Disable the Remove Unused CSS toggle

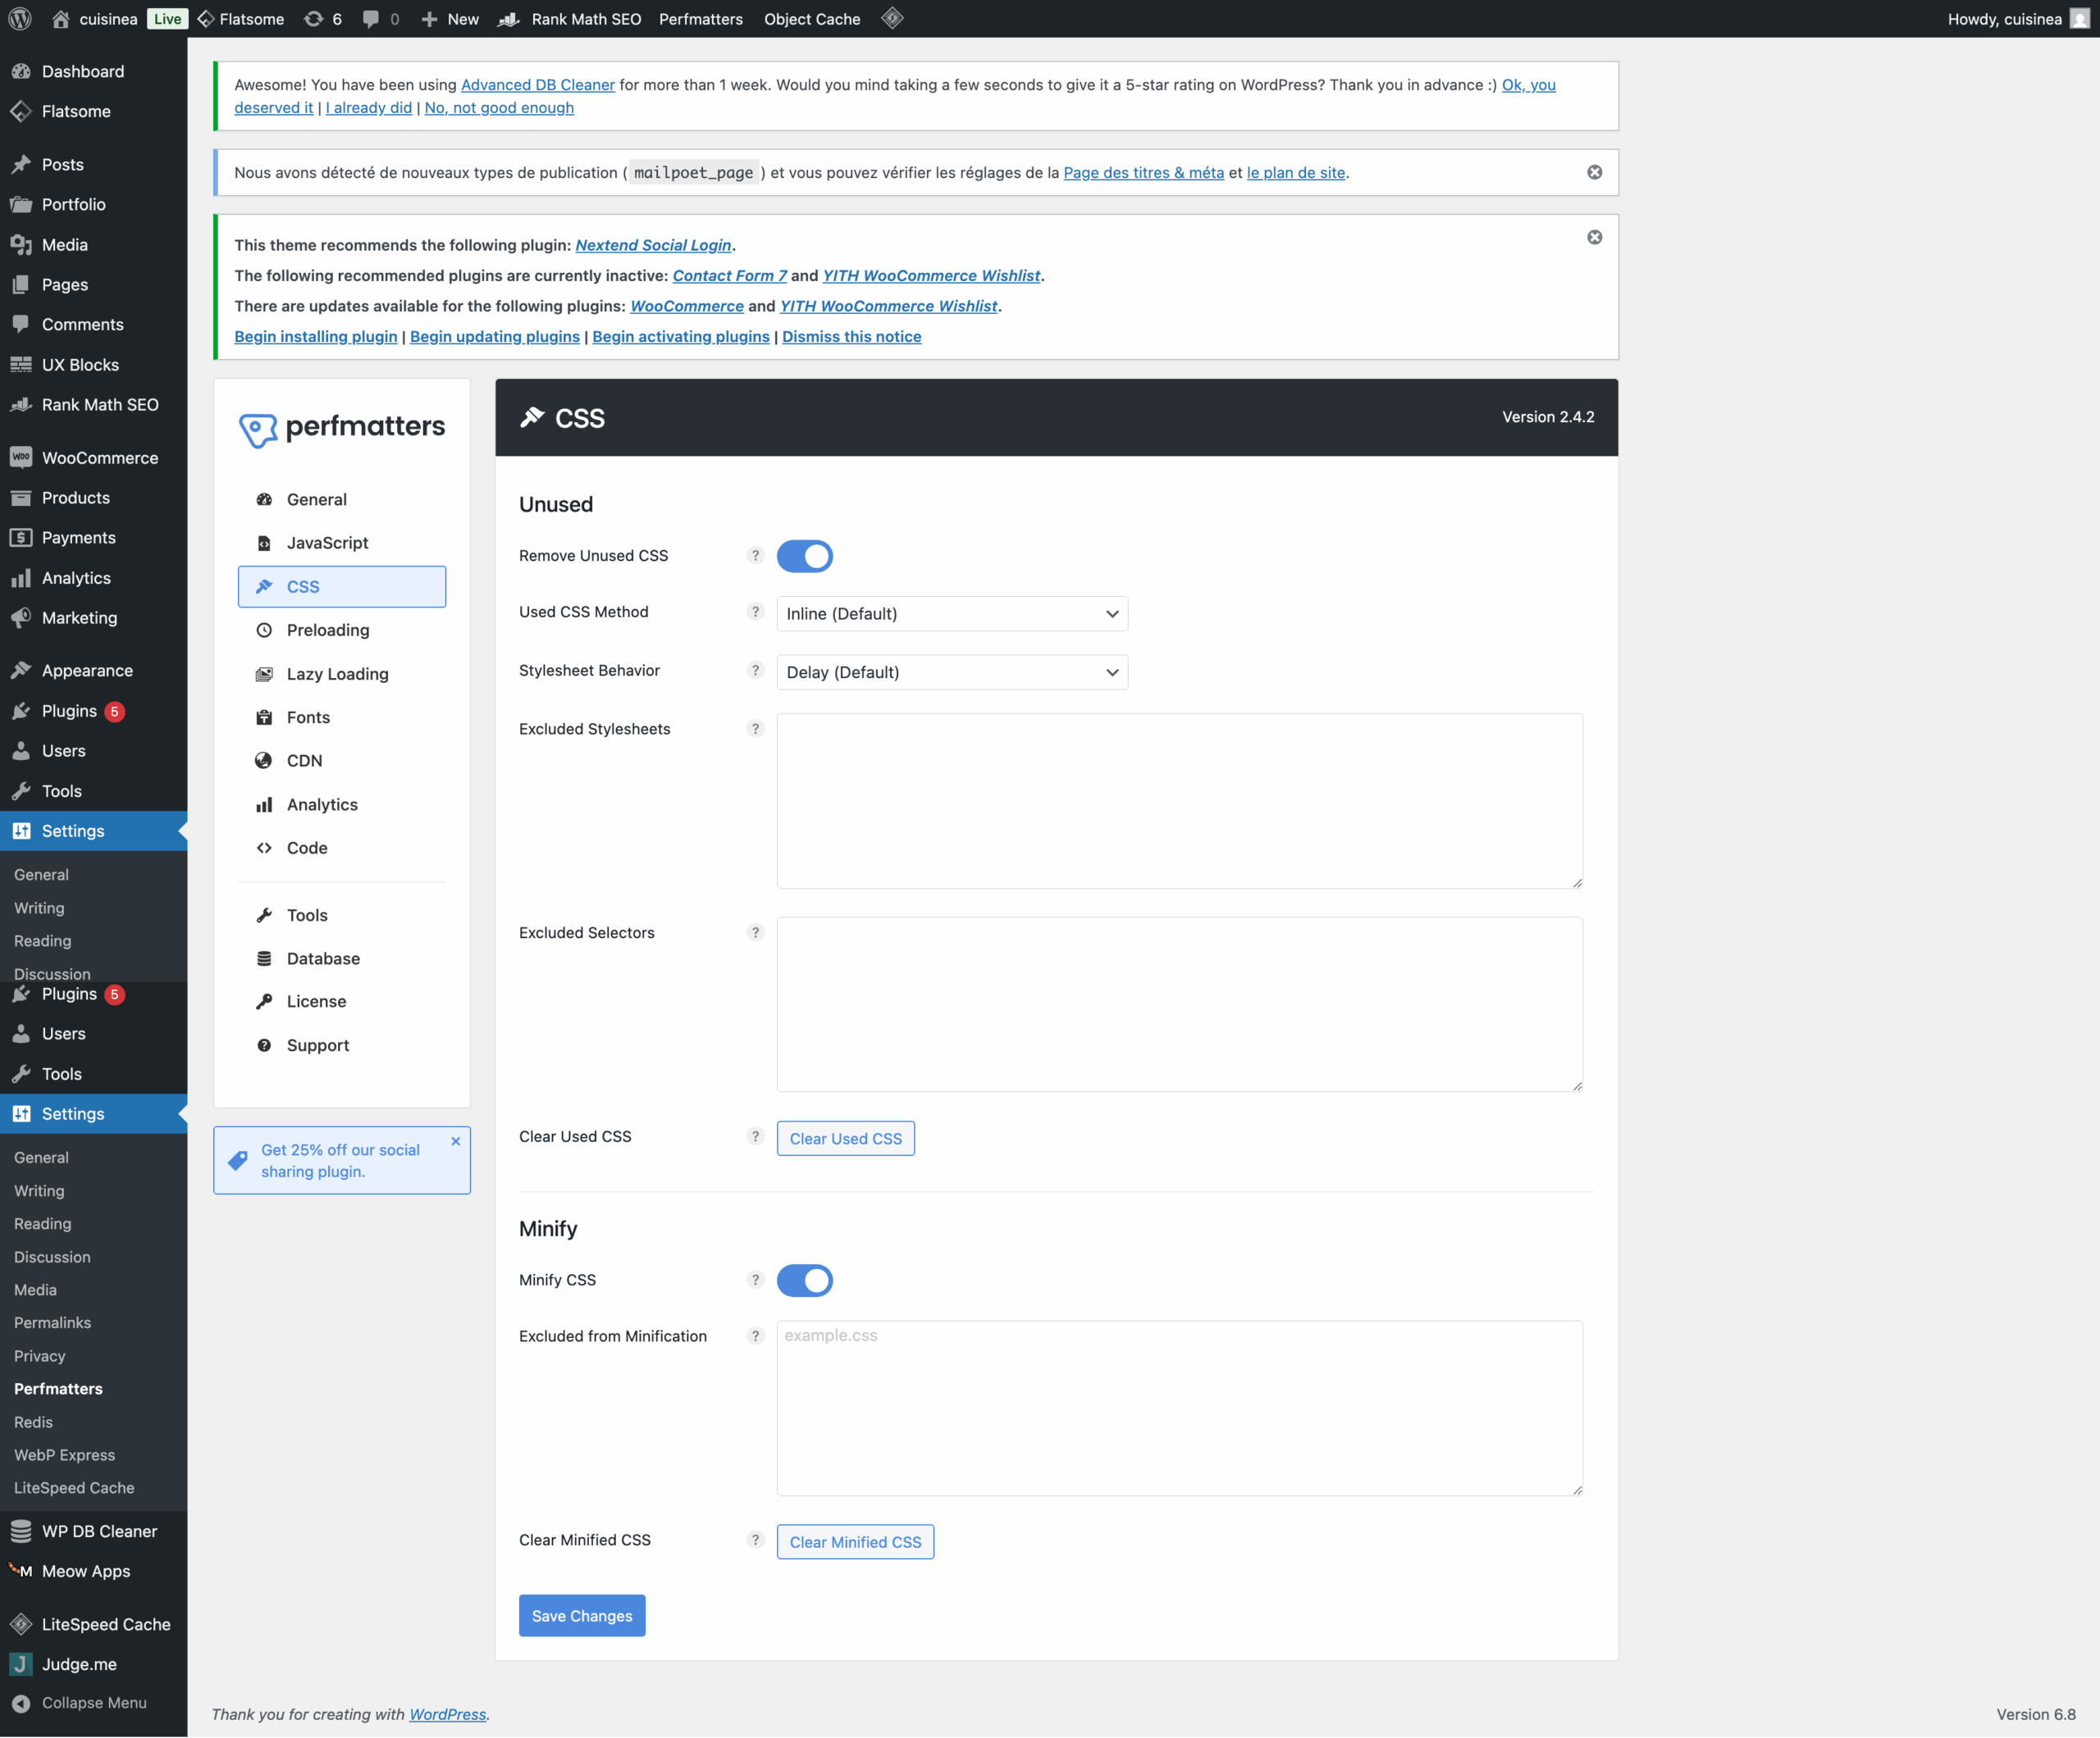point(804,556)
